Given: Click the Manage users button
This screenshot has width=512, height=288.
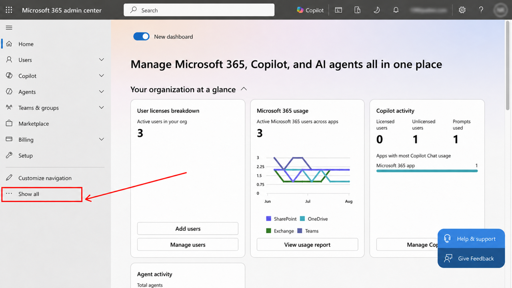Looking at the screenshot, I should coord(188,245).
